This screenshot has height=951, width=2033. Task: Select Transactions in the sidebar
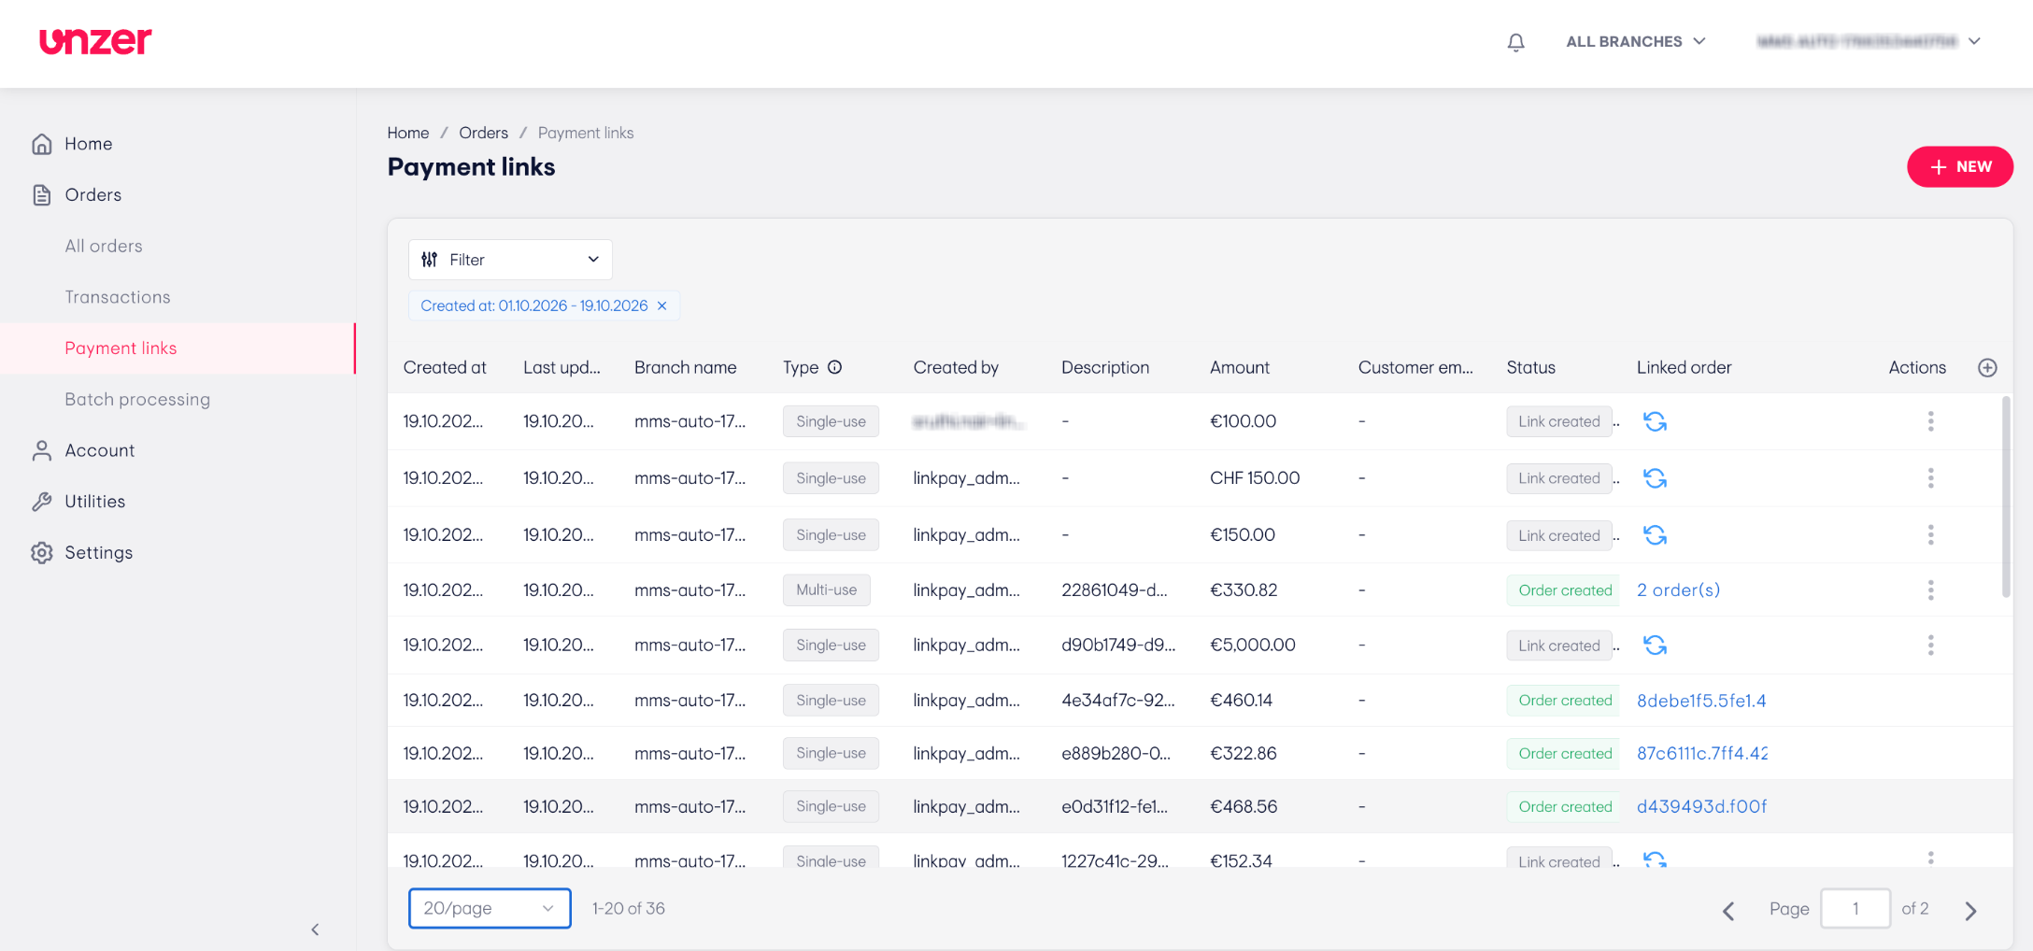(x=118, y=297)
